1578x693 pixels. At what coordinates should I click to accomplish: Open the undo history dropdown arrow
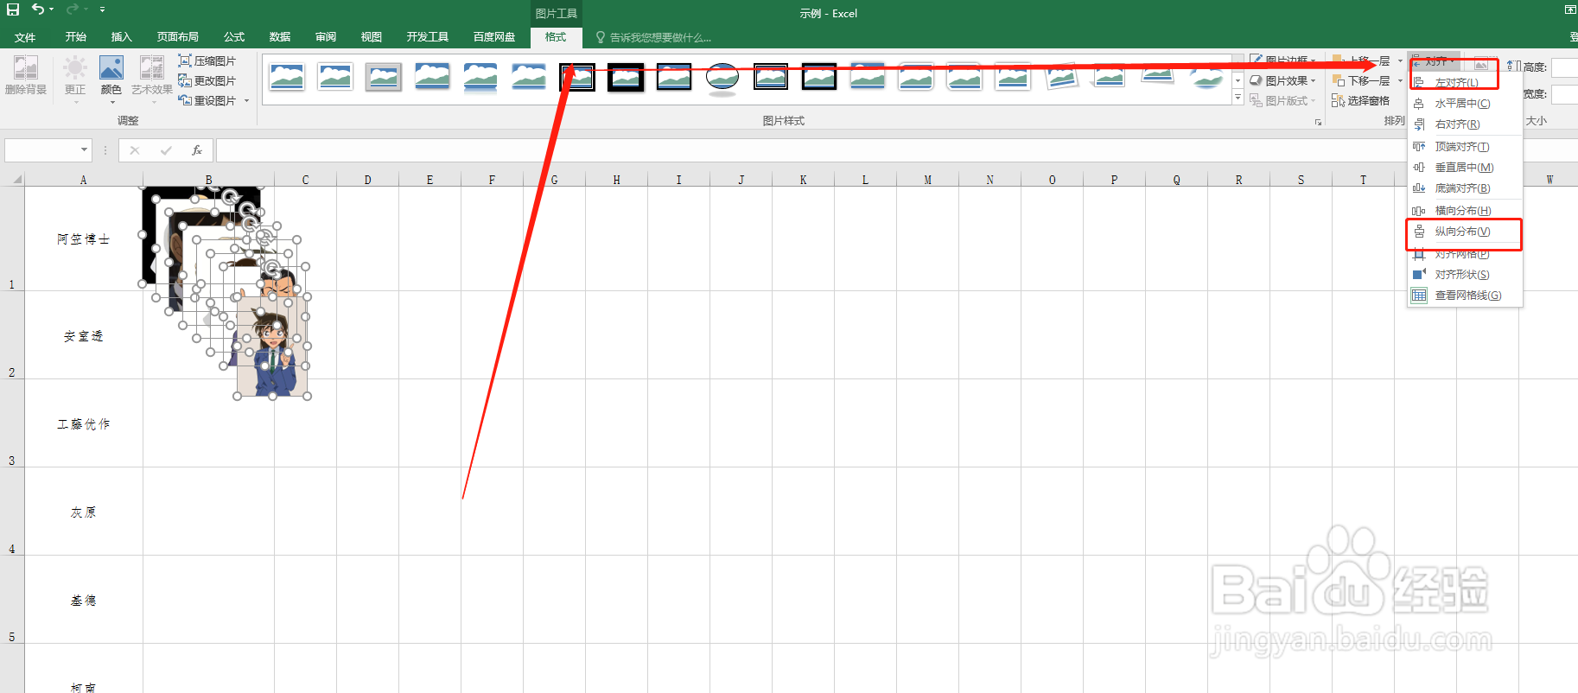tap(52, 10)
